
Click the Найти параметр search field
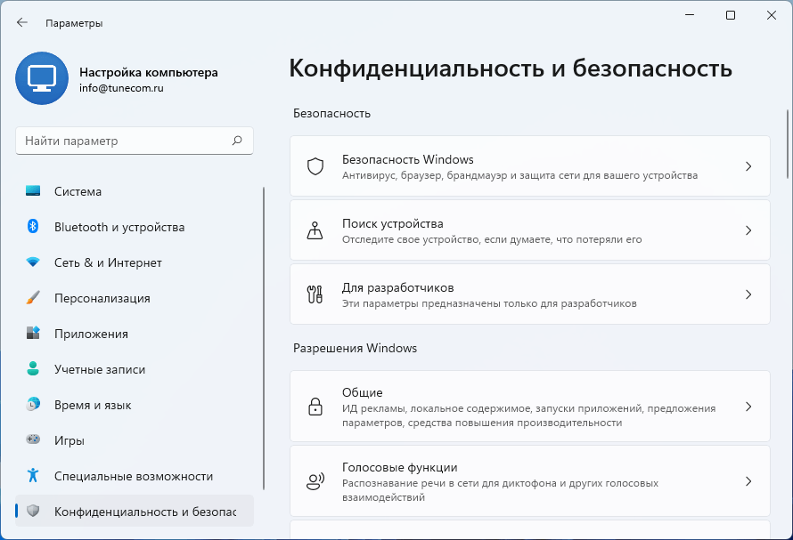[x=125, y=141]
